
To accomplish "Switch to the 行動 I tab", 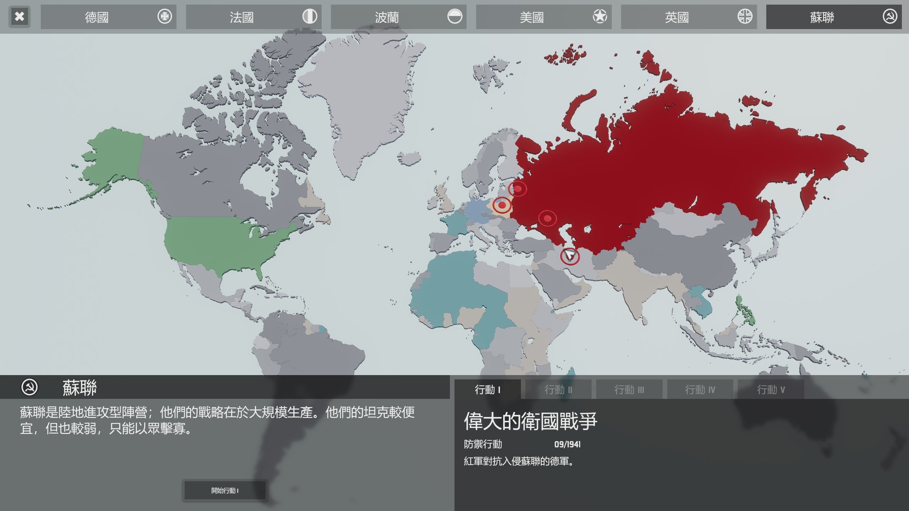I will 488,390.
